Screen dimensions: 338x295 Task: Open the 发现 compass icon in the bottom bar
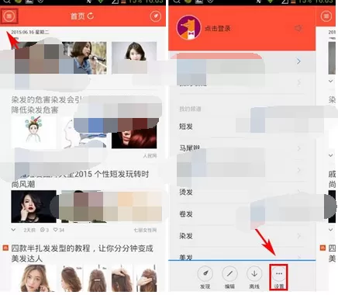click(x=205, y=273)
